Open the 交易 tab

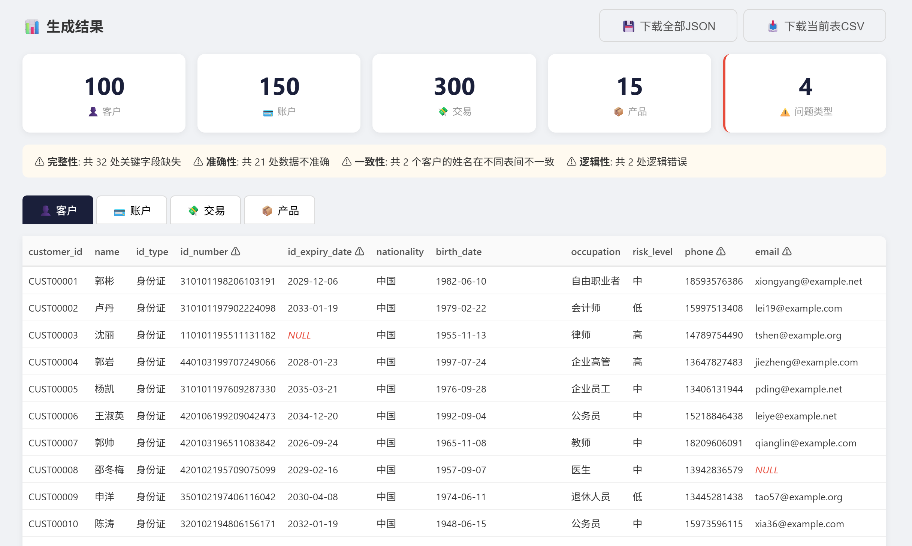point(205,210)
